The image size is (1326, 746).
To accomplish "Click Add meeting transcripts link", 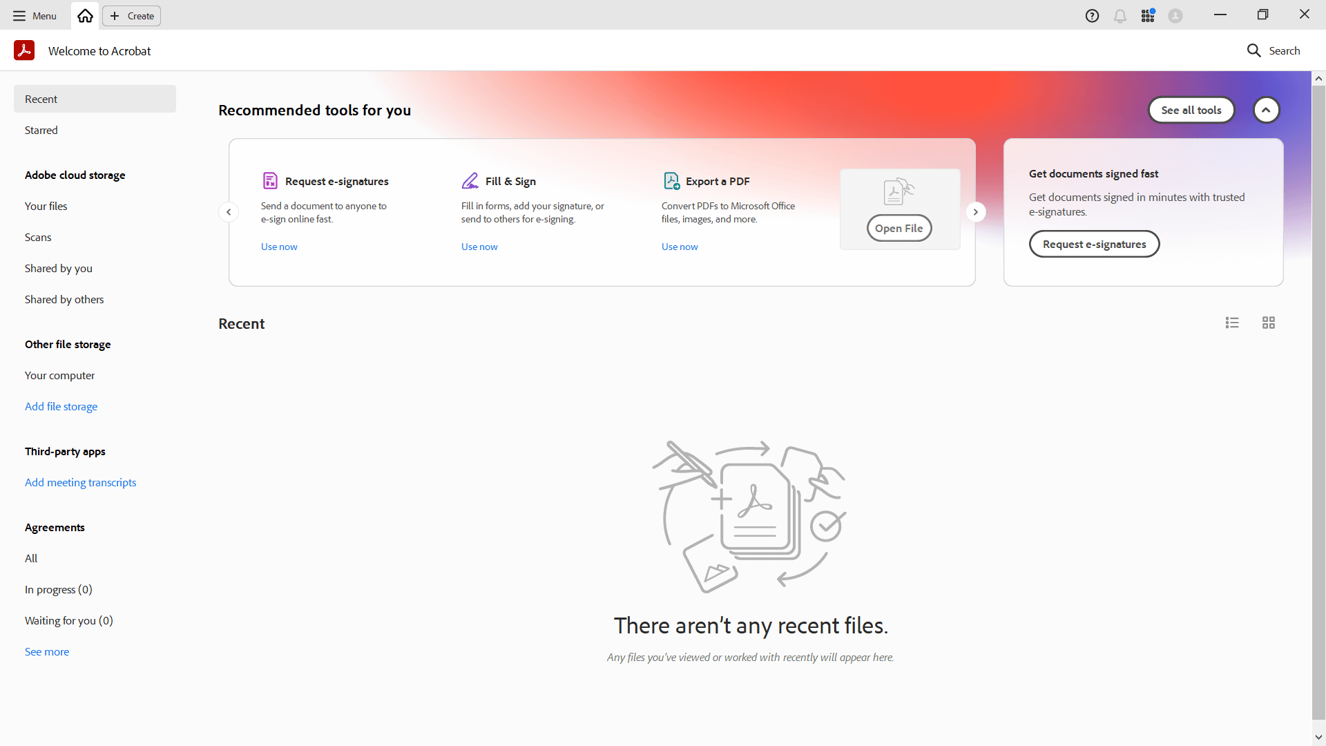I will pyautogui.click(x=80, y=482).
